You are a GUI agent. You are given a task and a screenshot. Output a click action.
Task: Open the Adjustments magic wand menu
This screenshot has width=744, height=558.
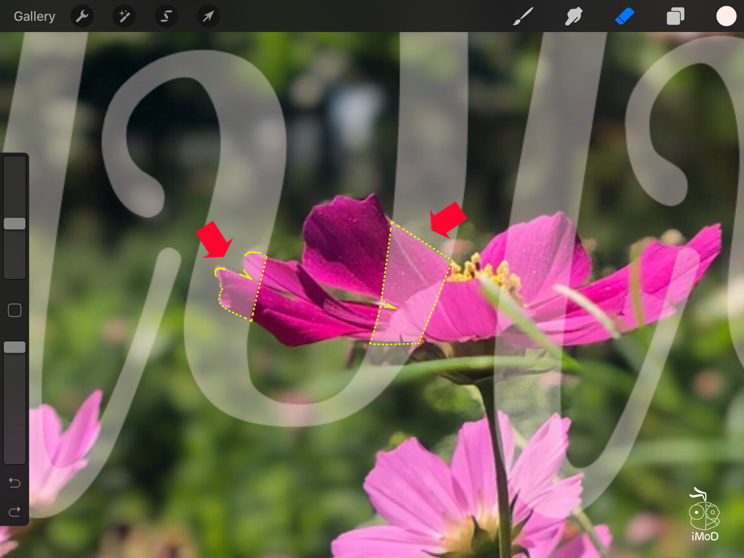(123, 16)
